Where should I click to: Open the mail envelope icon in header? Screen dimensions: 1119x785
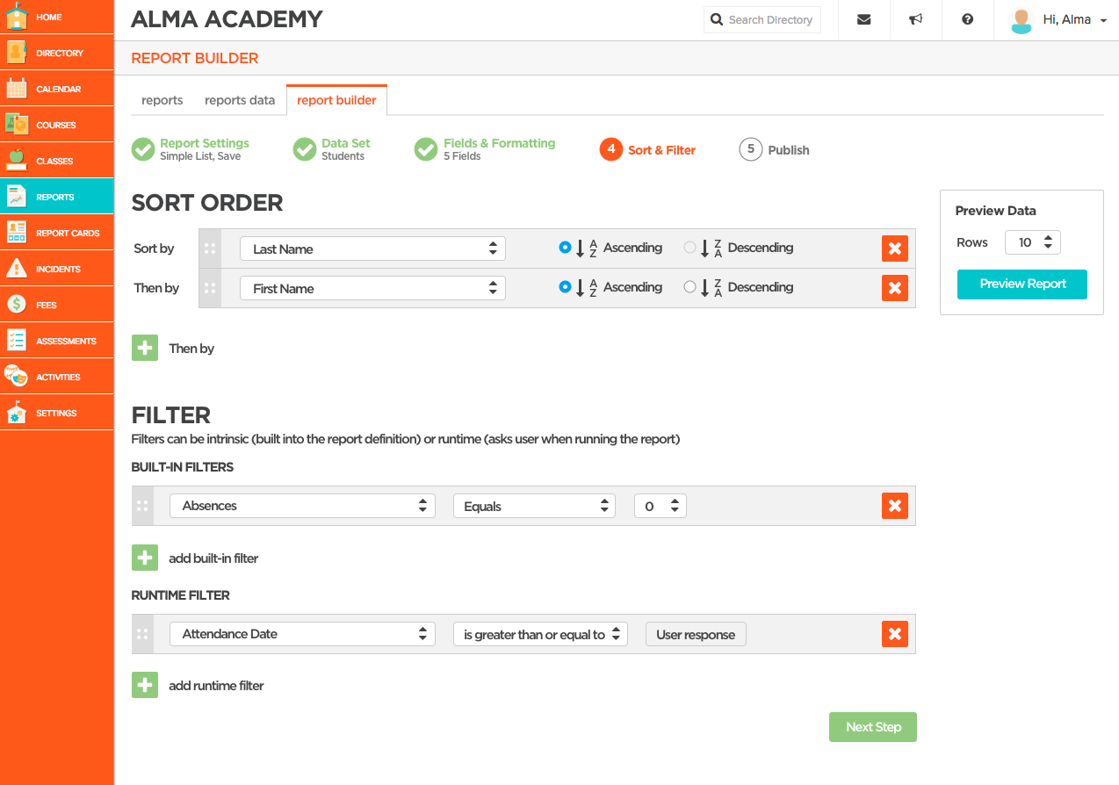point(863,19)
